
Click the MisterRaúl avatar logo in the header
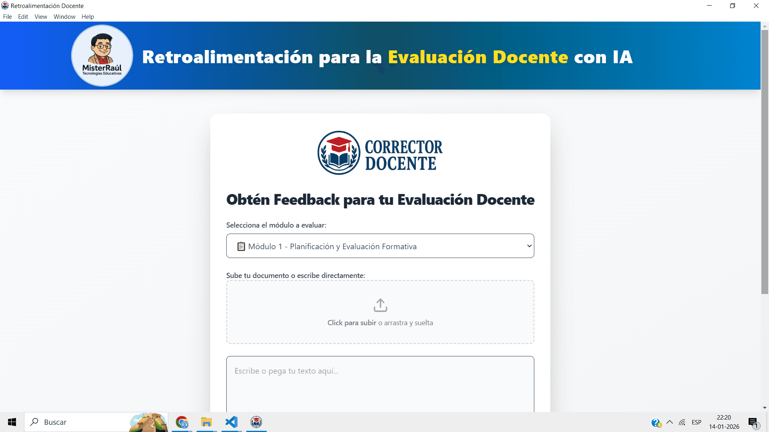click(102, 56)
